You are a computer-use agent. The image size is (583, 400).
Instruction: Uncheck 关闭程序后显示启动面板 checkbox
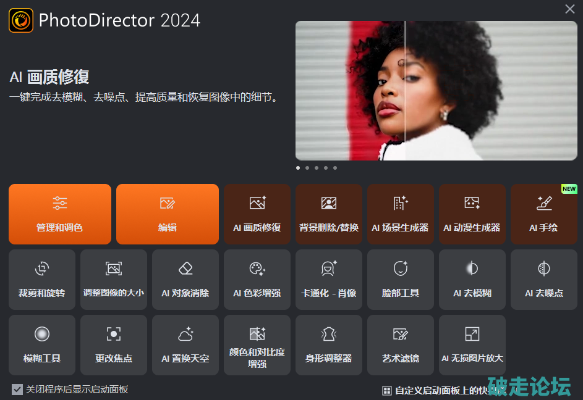17,390
